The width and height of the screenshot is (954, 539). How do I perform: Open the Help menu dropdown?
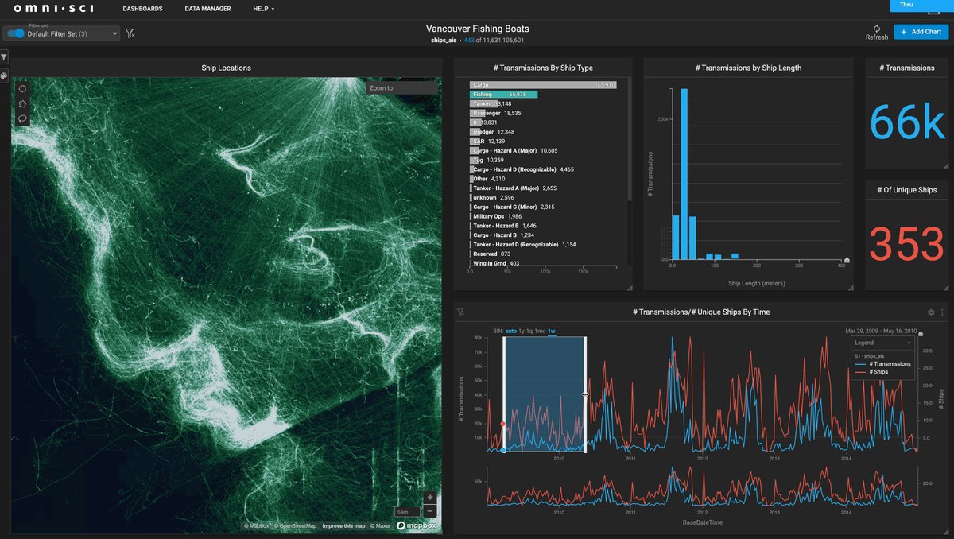click(x=263, y=9)
